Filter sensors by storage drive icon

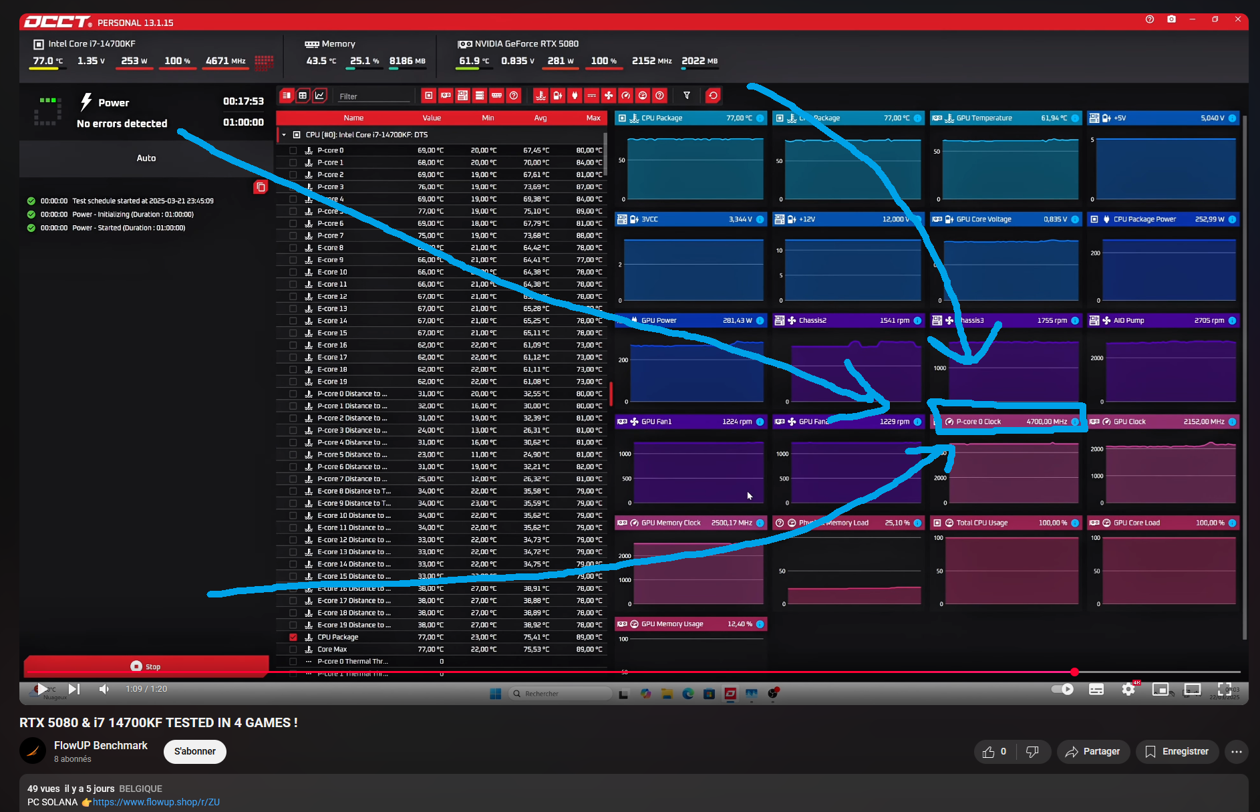(x=480, y=96)
